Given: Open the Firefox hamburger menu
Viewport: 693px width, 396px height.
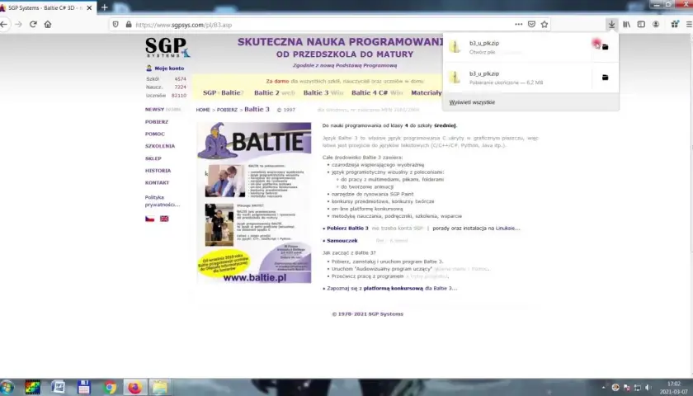Looking at the screenshot, I should (689, 24).
